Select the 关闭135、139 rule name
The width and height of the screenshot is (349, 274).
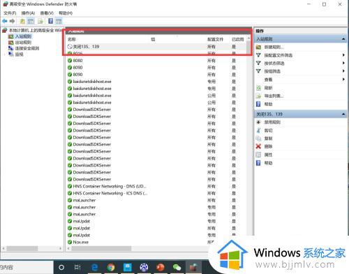86,47
